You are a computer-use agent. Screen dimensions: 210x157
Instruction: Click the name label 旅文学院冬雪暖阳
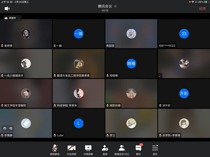pos(15,106)
